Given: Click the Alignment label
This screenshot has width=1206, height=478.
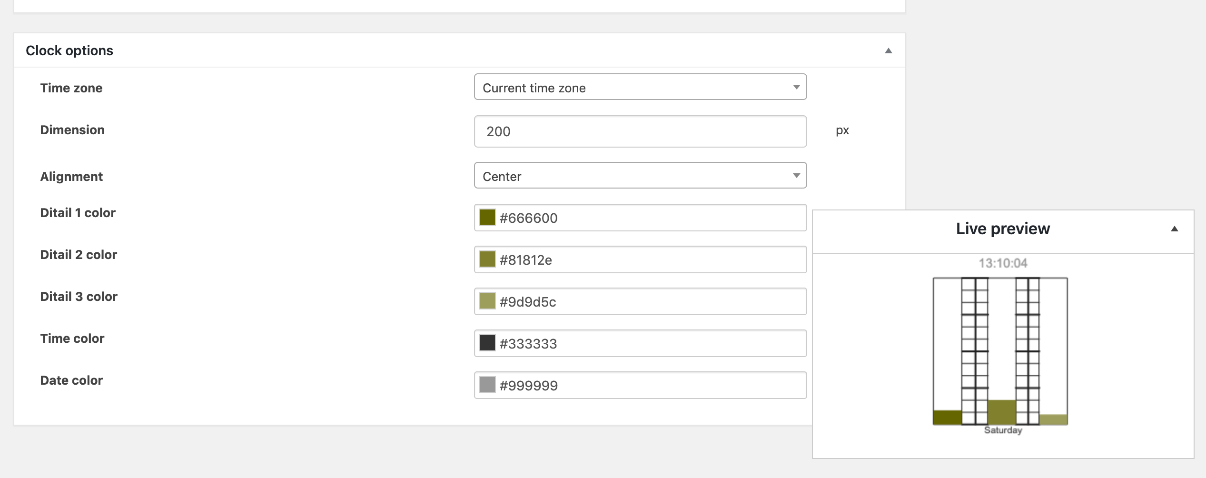Looking at the screenshot, I should tap(71, 177).
